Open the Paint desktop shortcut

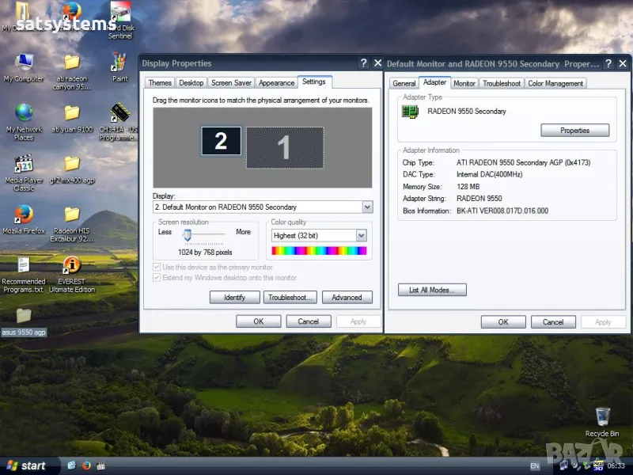[x=119, y=63]
